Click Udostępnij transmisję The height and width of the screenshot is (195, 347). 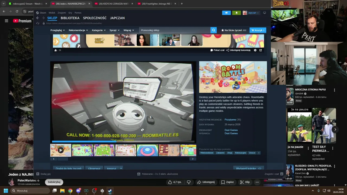pyautogui.click(x=238, y=50)
